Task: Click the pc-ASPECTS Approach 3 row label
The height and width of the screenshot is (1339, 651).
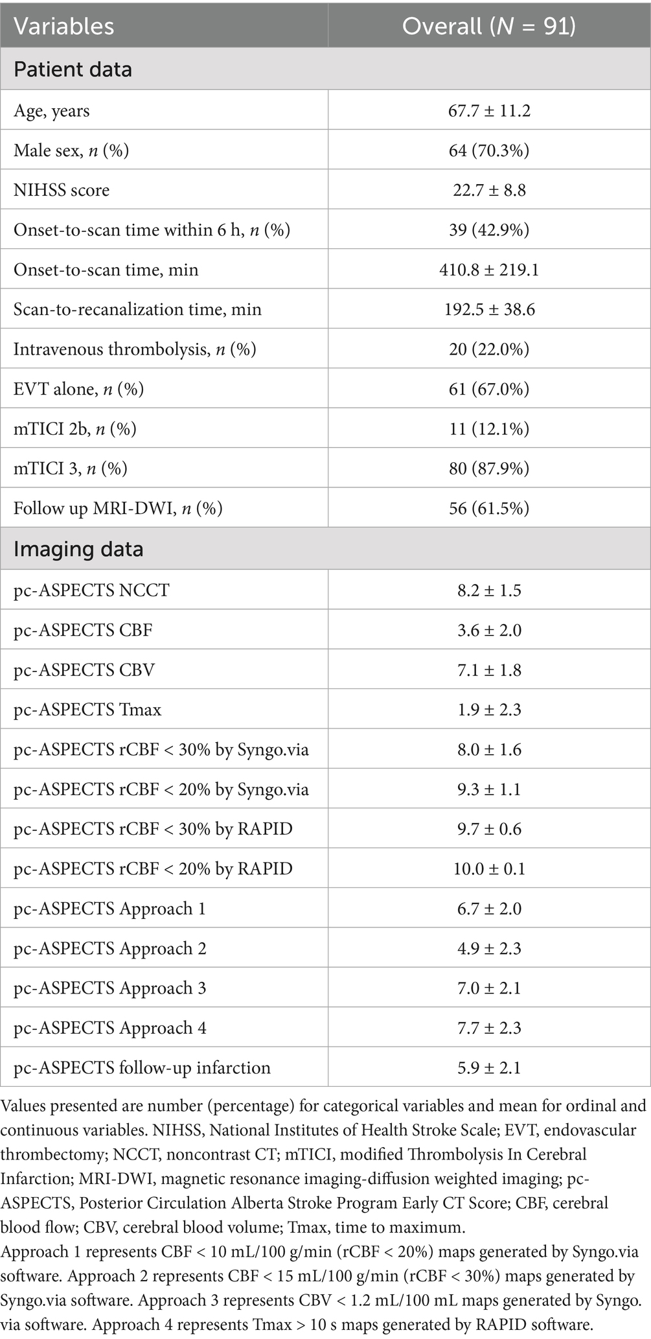Action: click(x=110, y=988)
